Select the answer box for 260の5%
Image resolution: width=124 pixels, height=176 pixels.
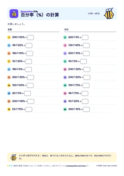tap(85, 37)
